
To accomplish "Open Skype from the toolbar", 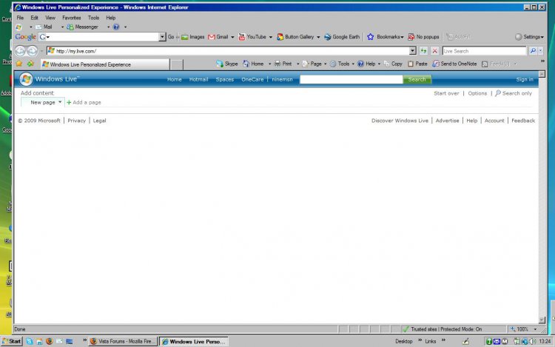I will click(227, 64).
